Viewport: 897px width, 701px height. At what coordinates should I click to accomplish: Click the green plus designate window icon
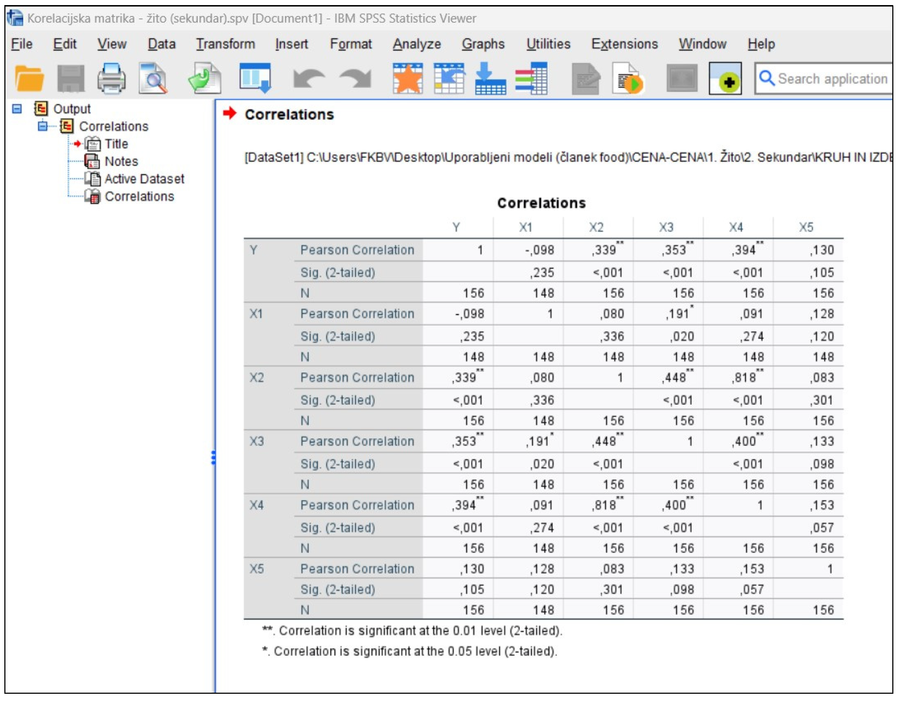click(x=725, y=78)
